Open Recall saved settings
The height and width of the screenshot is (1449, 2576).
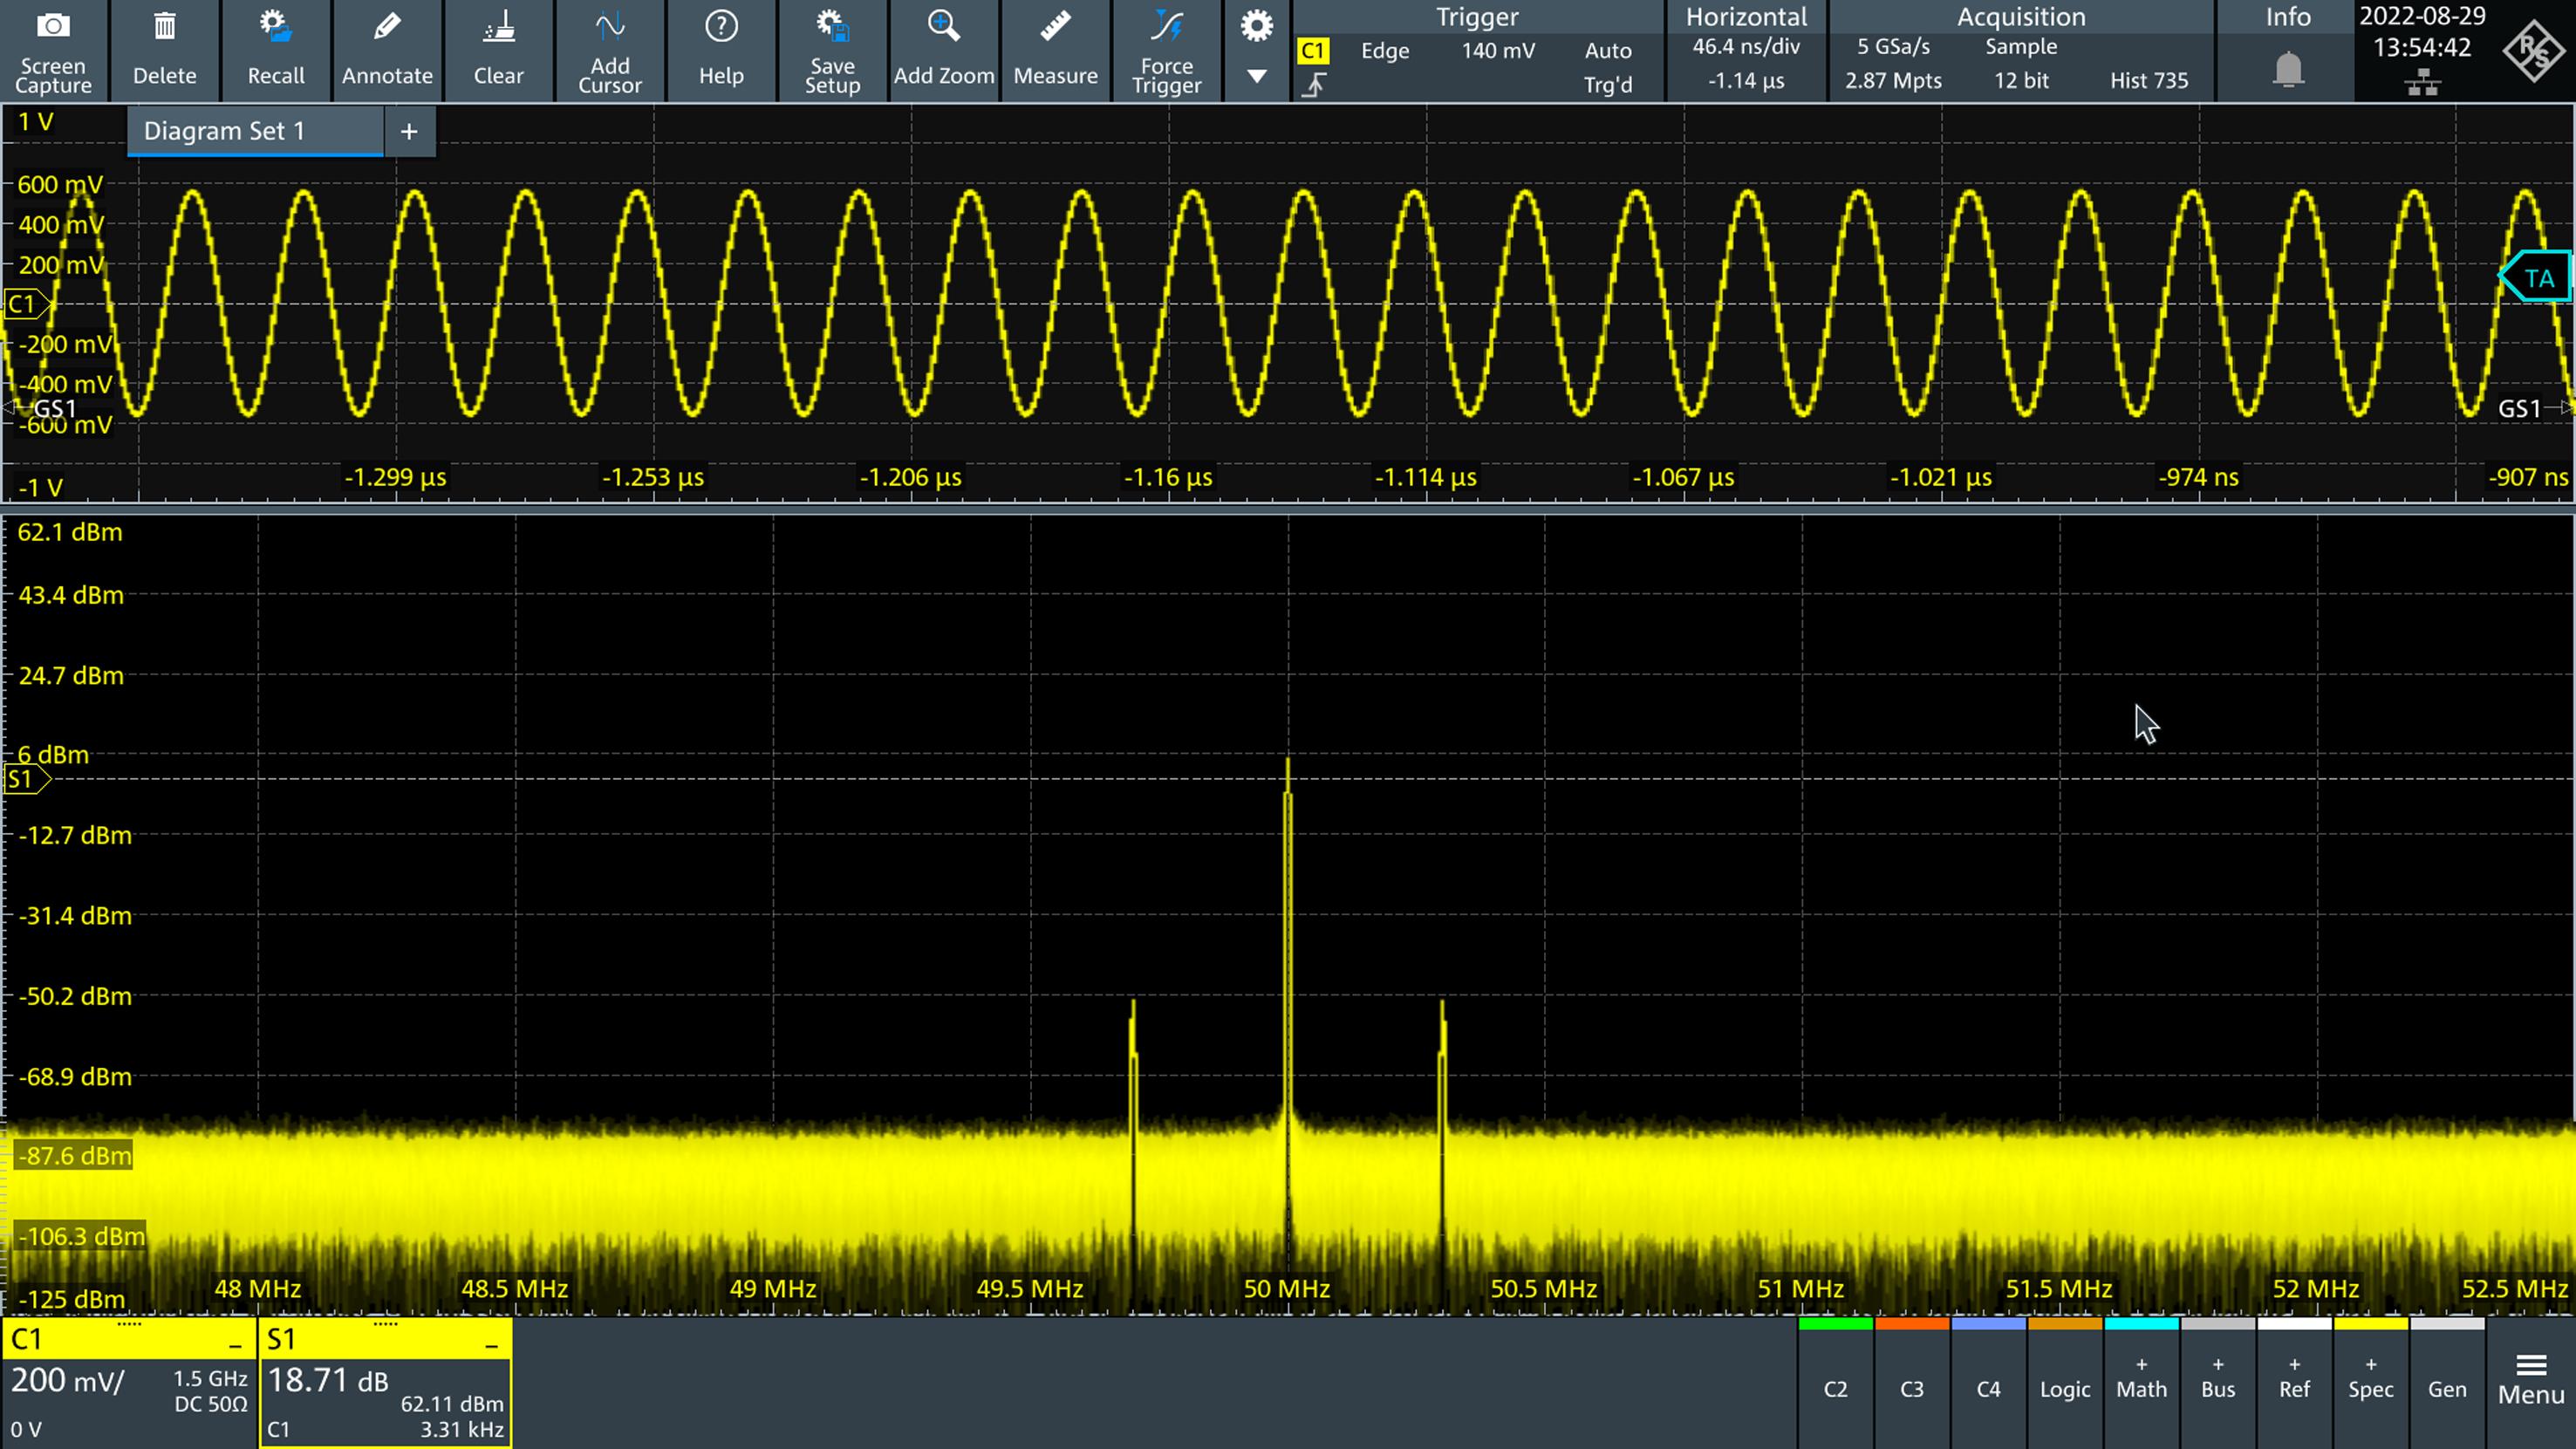tap(276, 28)
